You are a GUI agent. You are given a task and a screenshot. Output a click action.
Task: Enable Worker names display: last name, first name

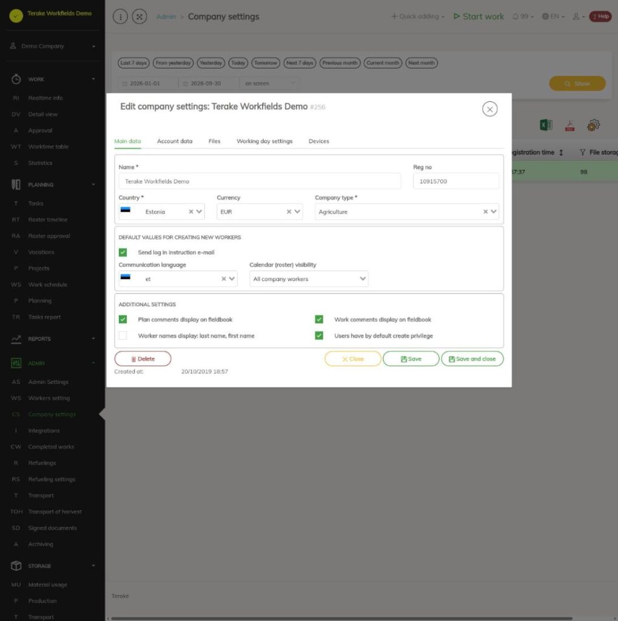[123, 335]
